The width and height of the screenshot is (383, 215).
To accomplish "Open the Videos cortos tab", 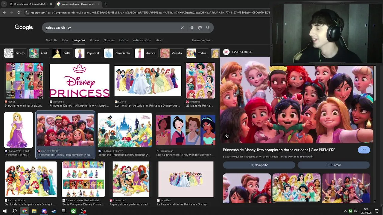I will point(142,40).
